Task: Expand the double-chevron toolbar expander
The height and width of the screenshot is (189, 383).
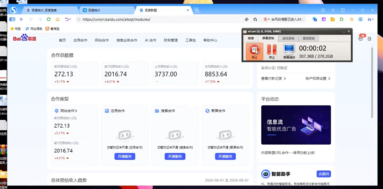Action: [x=21, y=19]
